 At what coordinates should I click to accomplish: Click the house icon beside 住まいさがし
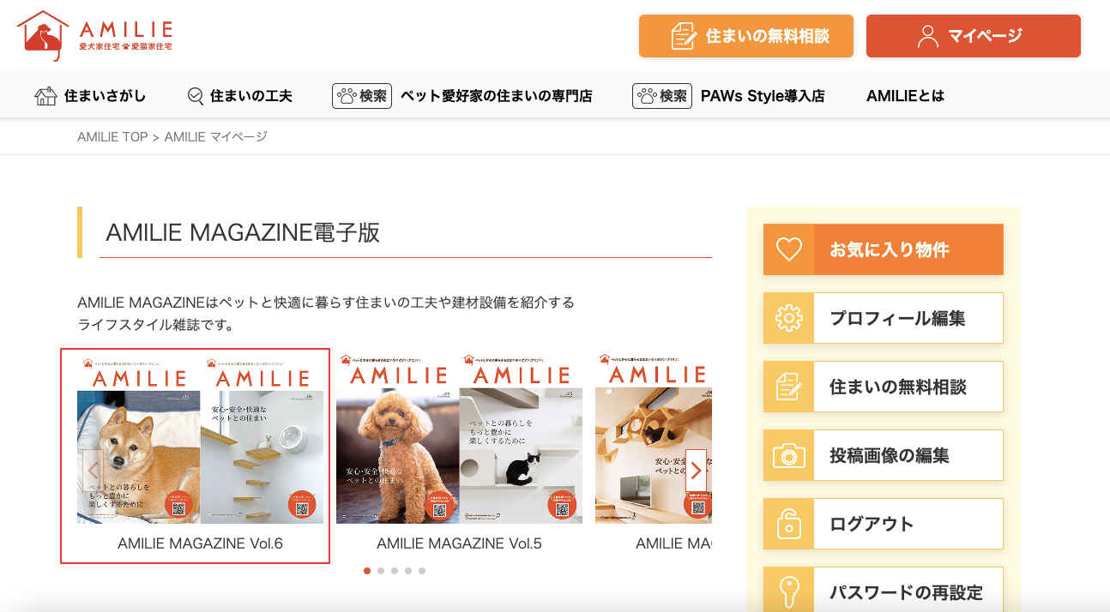tap(45, 96)
